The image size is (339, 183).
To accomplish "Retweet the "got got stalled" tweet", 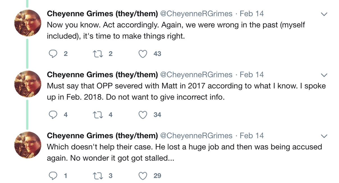I will click(98, 176).
